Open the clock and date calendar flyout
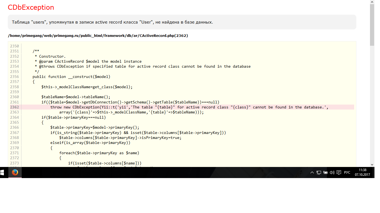This screenshot has width=380, height=213. (362, 173)
